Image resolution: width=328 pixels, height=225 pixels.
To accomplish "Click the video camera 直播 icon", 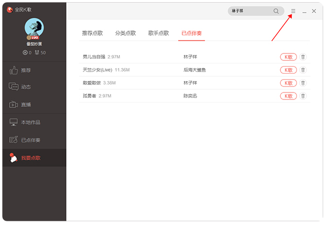I will [x=13, y=104].
